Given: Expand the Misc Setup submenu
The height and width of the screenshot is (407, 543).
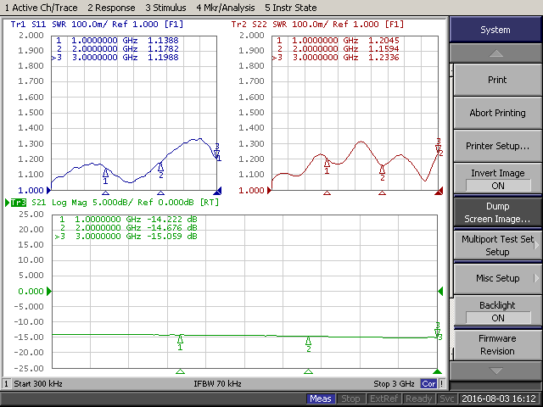Looking at the screenshot, I should [496, 278].
